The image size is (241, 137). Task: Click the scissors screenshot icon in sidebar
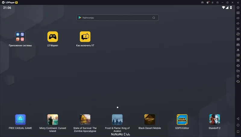(x=238, y=50)
